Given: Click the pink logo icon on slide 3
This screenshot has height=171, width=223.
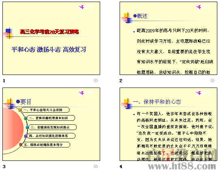Looking at the screenshot, I should tap(81, 93).
